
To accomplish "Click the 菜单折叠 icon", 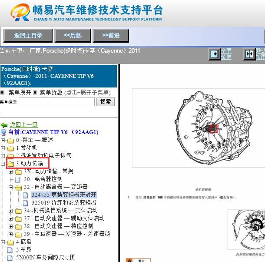I will coord(35,92).
